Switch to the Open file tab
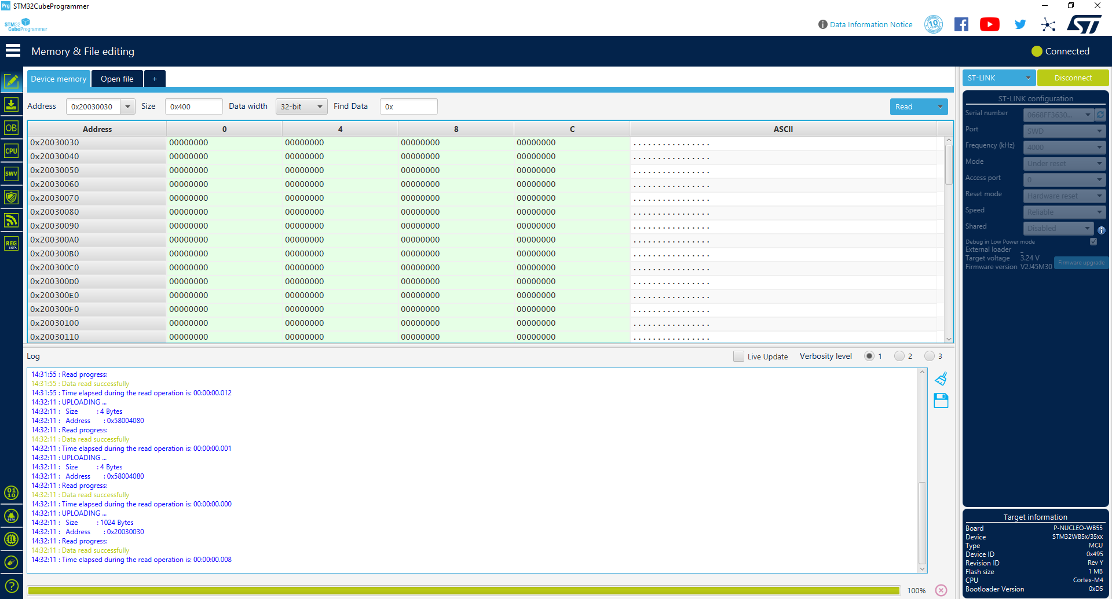Screen dimensions: 1112x599 click(x=116, y=78)
